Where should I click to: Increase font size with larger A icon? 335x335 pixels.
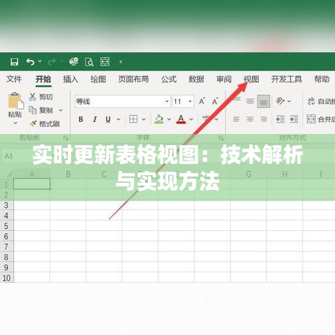[202, 101]
